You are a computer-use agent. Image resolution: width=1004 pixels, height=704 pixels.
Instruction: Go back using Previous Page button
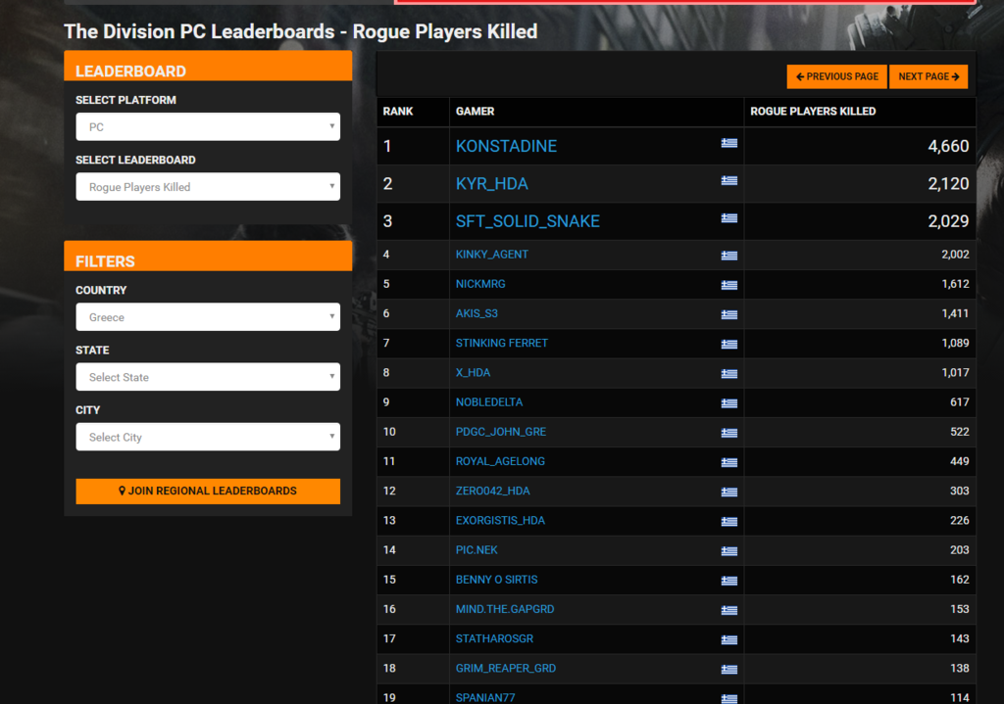tap(836, 76)
